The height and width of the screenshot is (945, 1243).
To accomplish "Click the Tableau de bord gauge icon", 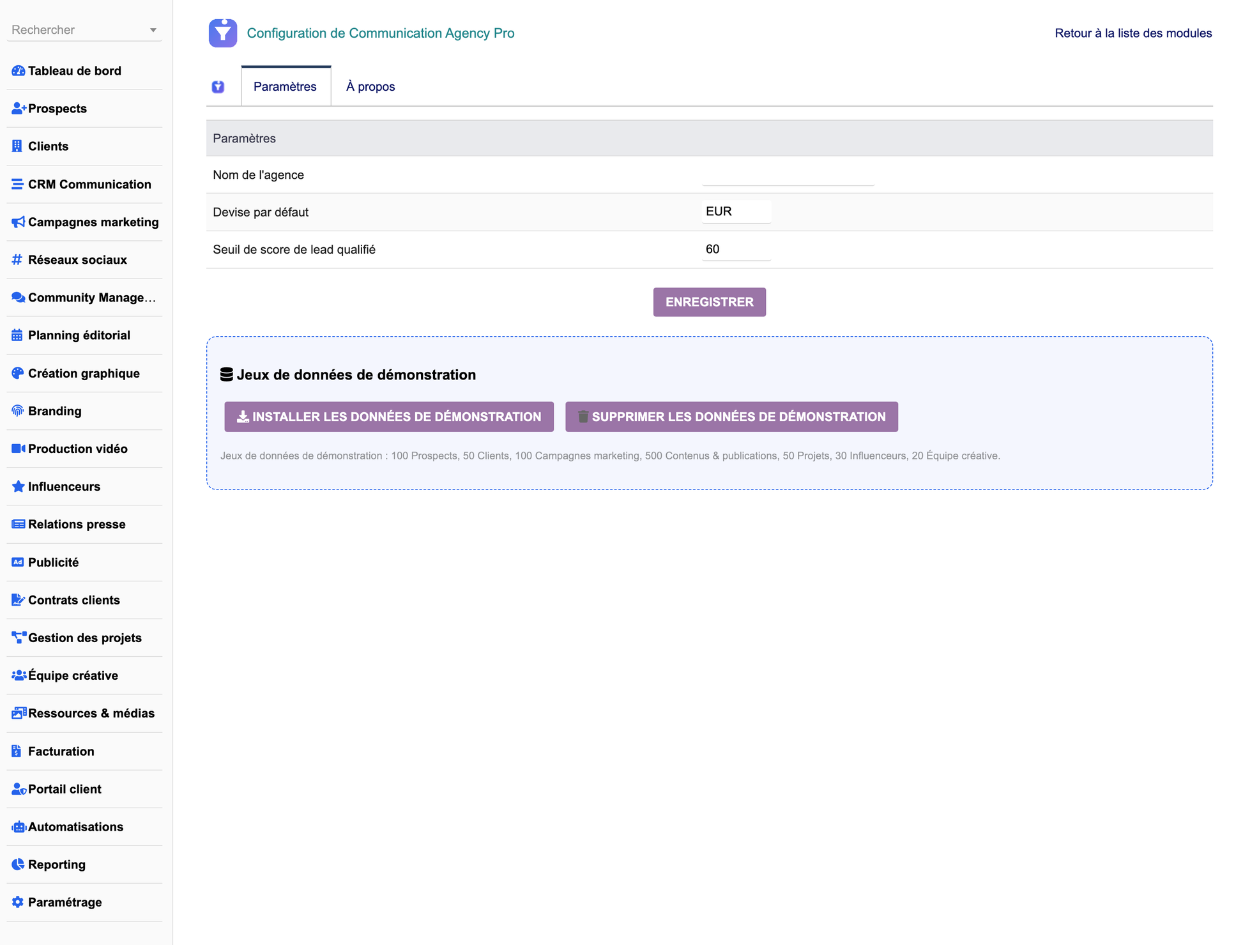I will 18,71.
